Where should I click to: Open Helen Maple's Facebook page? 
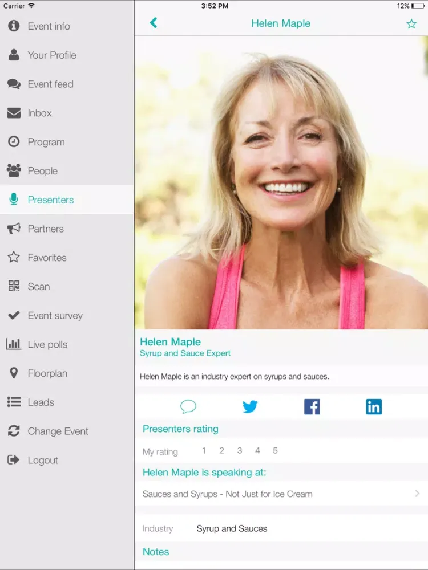pos(312,406)
